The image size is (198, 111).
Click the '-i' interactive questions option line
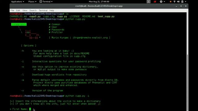point(61,61)
